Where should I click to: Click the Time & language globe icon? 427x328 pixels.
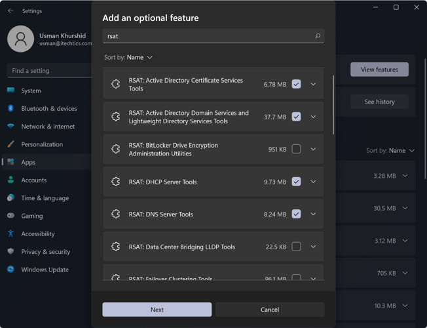(x=10, y=198)
